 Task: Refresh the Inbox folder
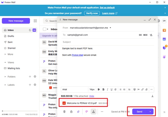[30, 30]
